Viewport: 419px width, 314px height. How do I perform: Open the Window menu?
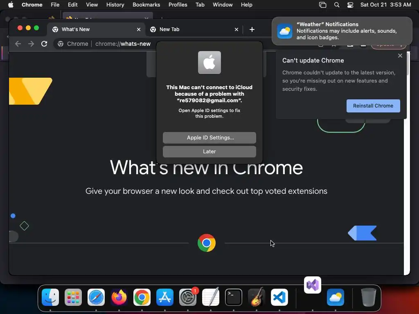(x=223, y=5)
